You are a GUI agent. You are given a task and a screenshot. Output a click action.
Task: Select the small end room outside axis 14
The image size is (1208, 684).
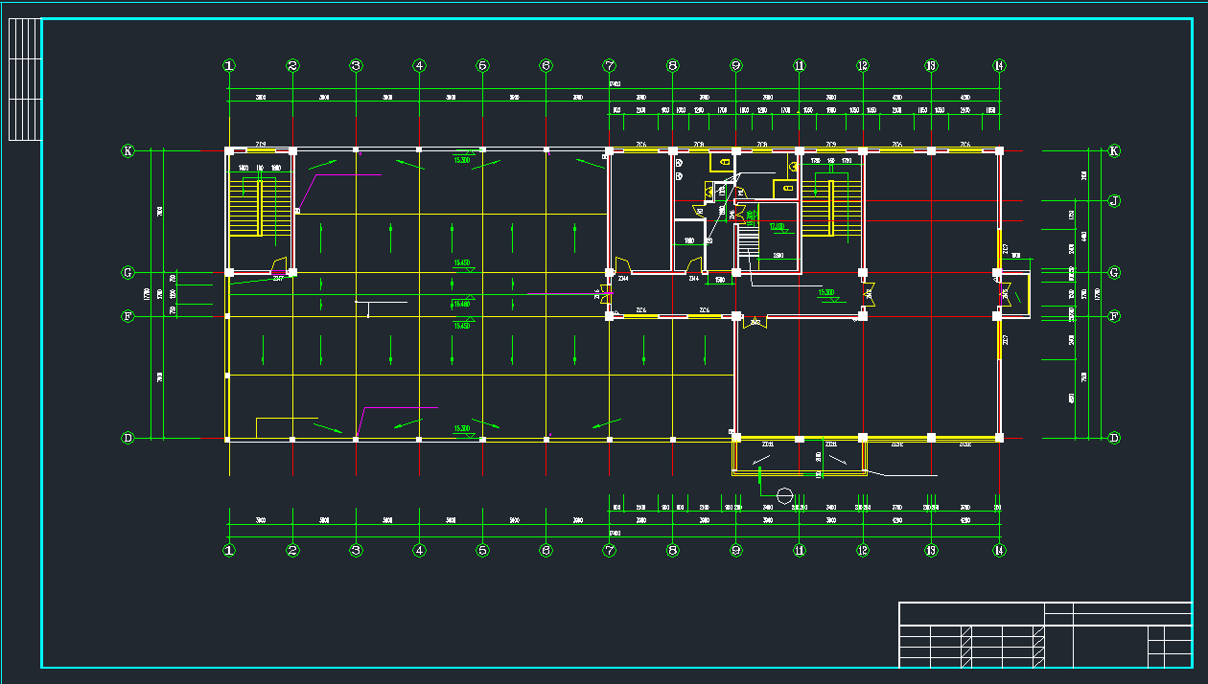[1014, 294]
